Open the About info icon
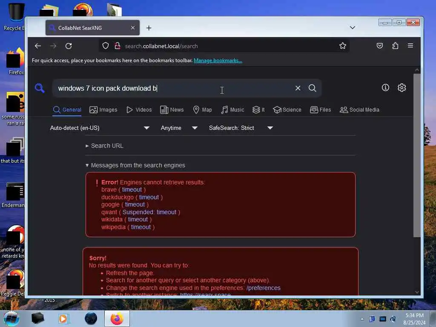The height and width of the screenshot is (327, 436). tap(385, 88)
